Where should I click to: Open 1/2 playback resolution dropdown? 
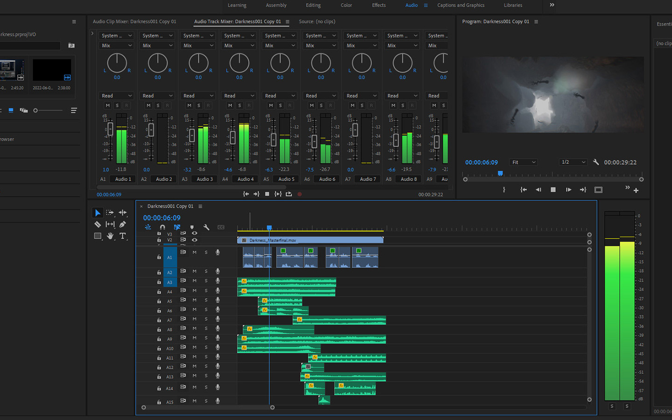(573, 162)
